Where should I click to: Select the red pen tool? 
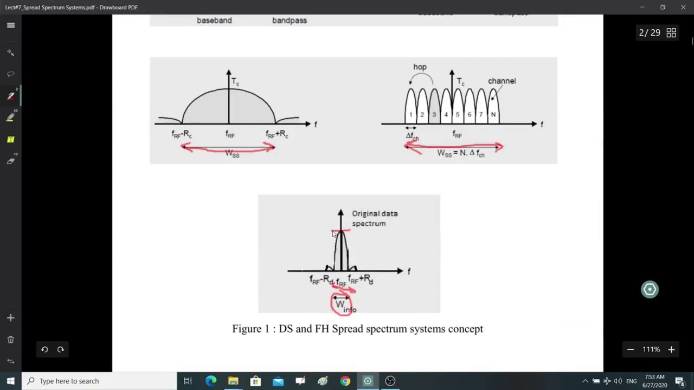(x=11, y=96)
